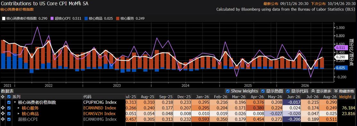
Task: Toggle the select-all checkbox next to 系列 header
Action: (9, 97)
